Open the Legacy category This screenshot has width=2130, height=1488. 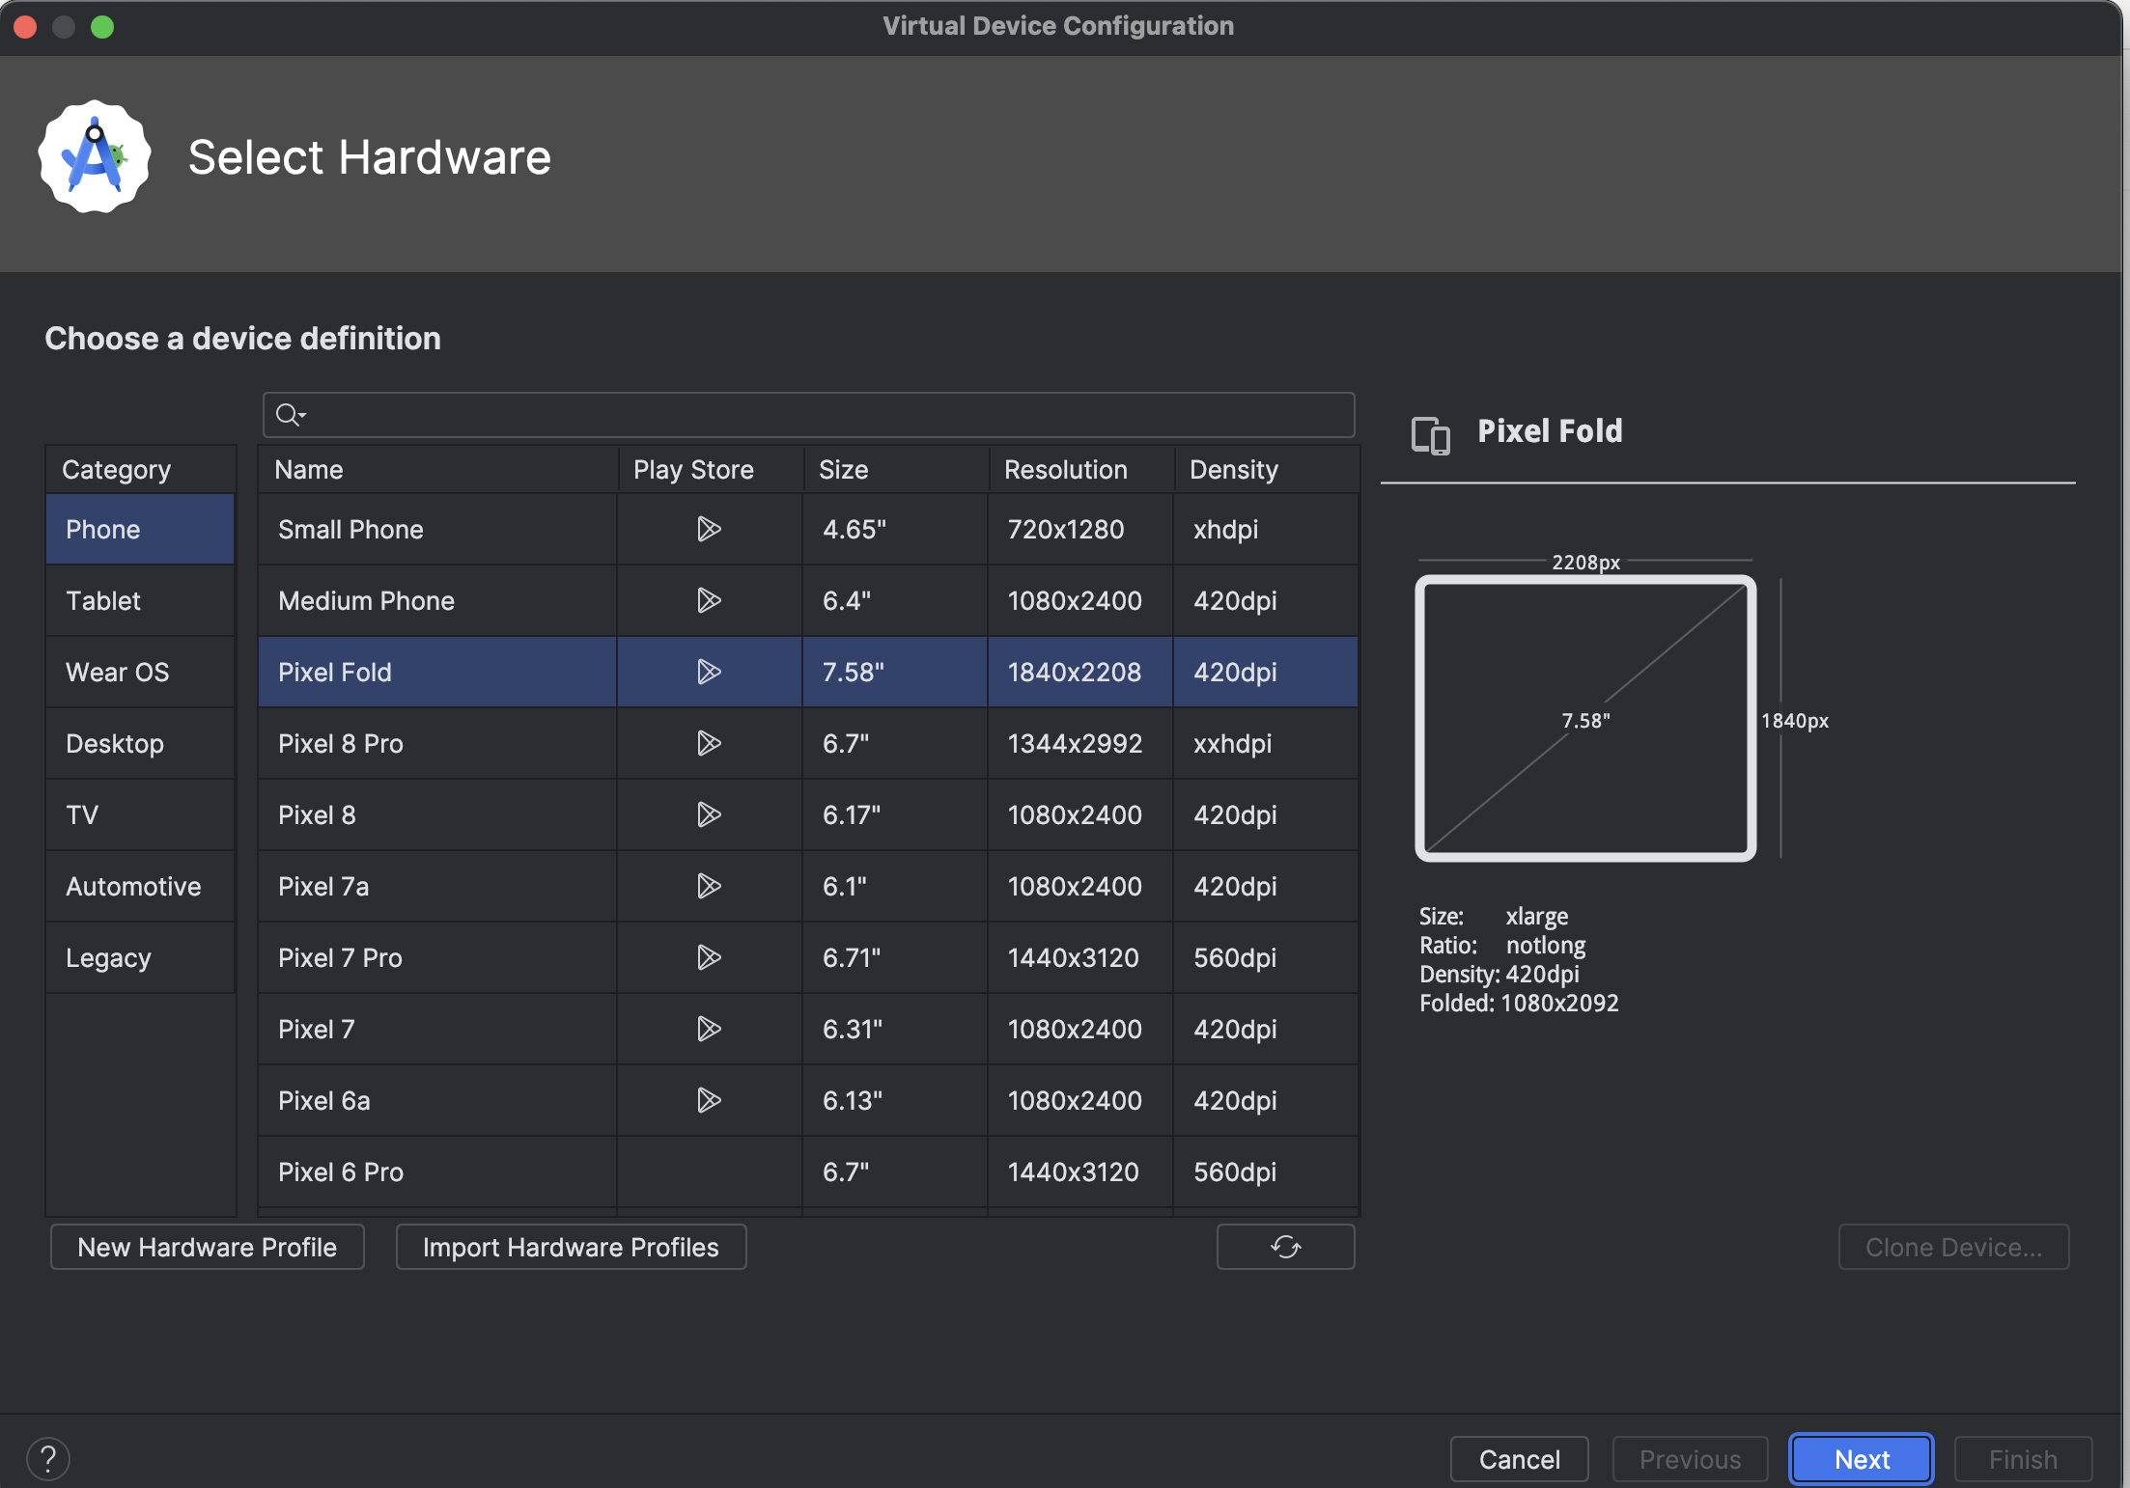140,957
